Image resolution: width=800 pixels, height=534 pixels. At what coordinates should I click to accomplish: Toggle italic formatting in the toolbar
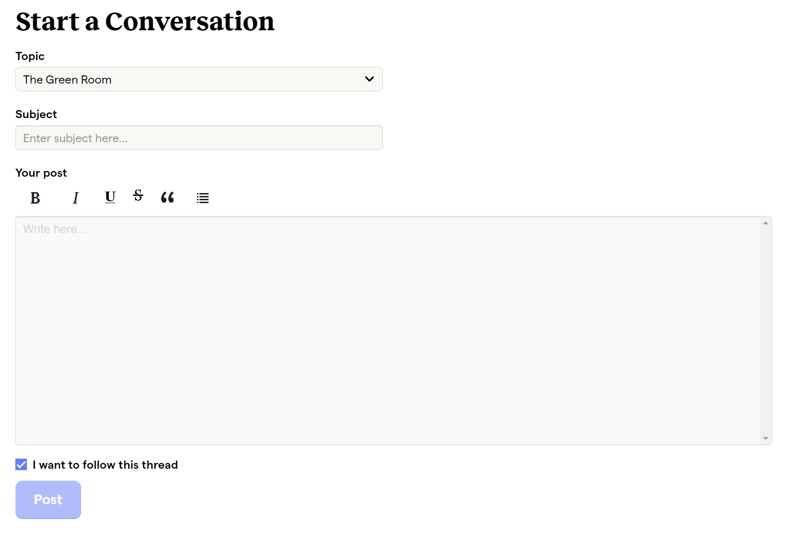click(75, 198)
